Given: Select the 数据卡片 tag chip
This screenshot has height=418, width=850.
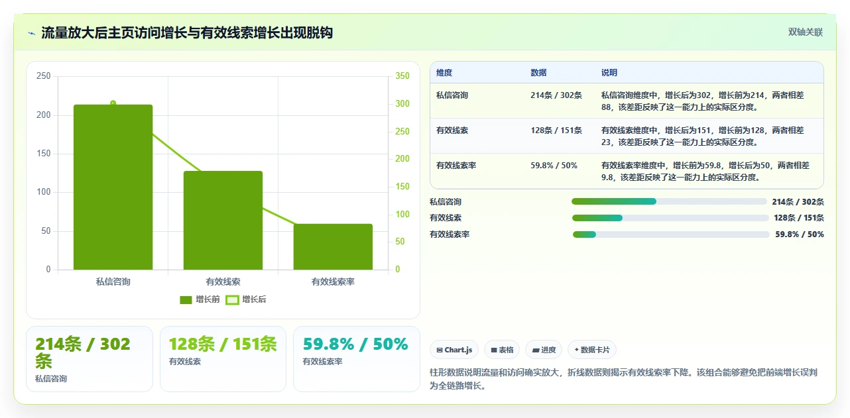Looking at the screenshot, I should point(592,350).
